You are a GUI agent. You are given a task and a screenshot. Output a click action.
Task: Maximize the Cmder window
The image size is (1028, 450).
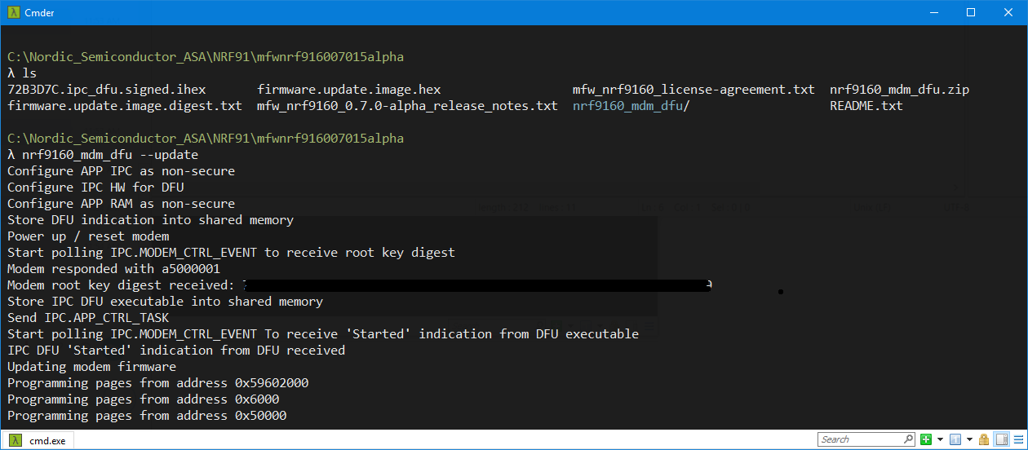tap(971, 12)
